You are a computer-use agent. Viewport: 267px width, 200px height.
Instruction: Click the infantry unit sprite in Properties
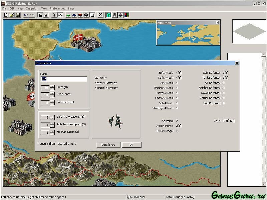click(x=115, y=121)
